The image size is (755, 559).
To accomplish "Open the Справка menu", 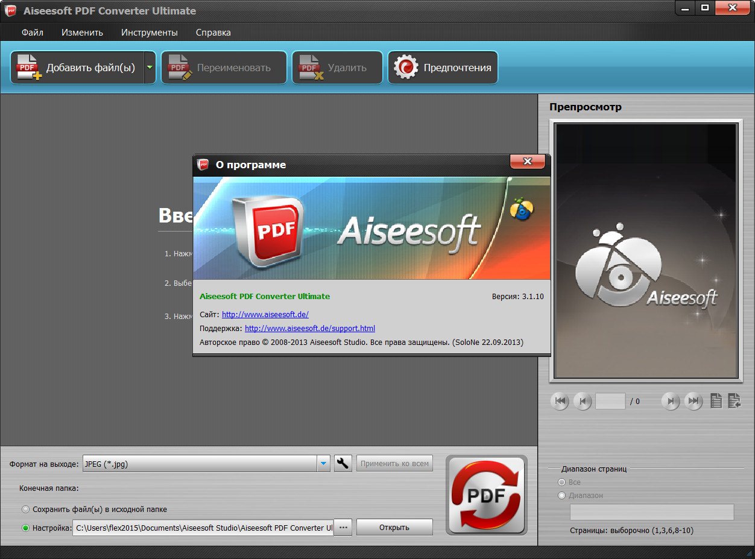I will tap(213, 33).
